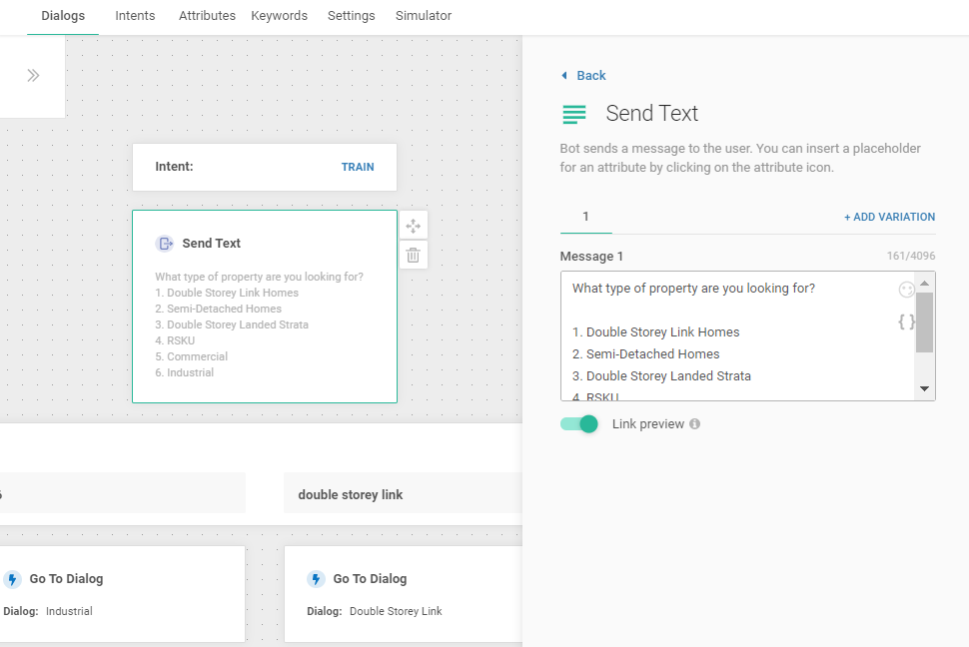Click the Send Text card icon on canvas

165,244
